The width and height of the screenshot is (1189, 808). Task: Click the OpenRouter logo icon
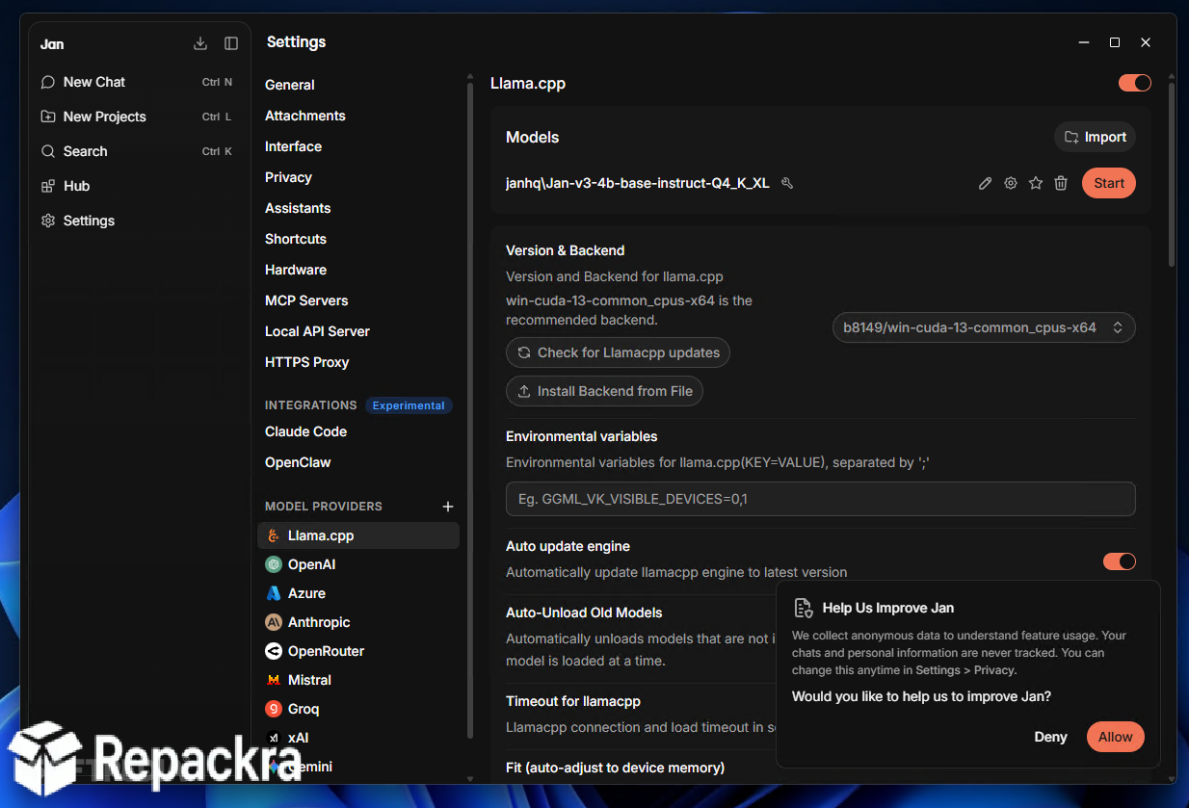pyautogui.click(x=274, y=651)
